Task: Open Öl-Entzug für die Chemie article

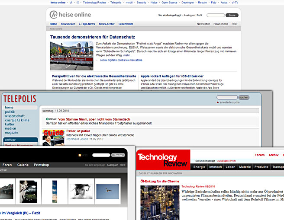Action: [160, 181]
